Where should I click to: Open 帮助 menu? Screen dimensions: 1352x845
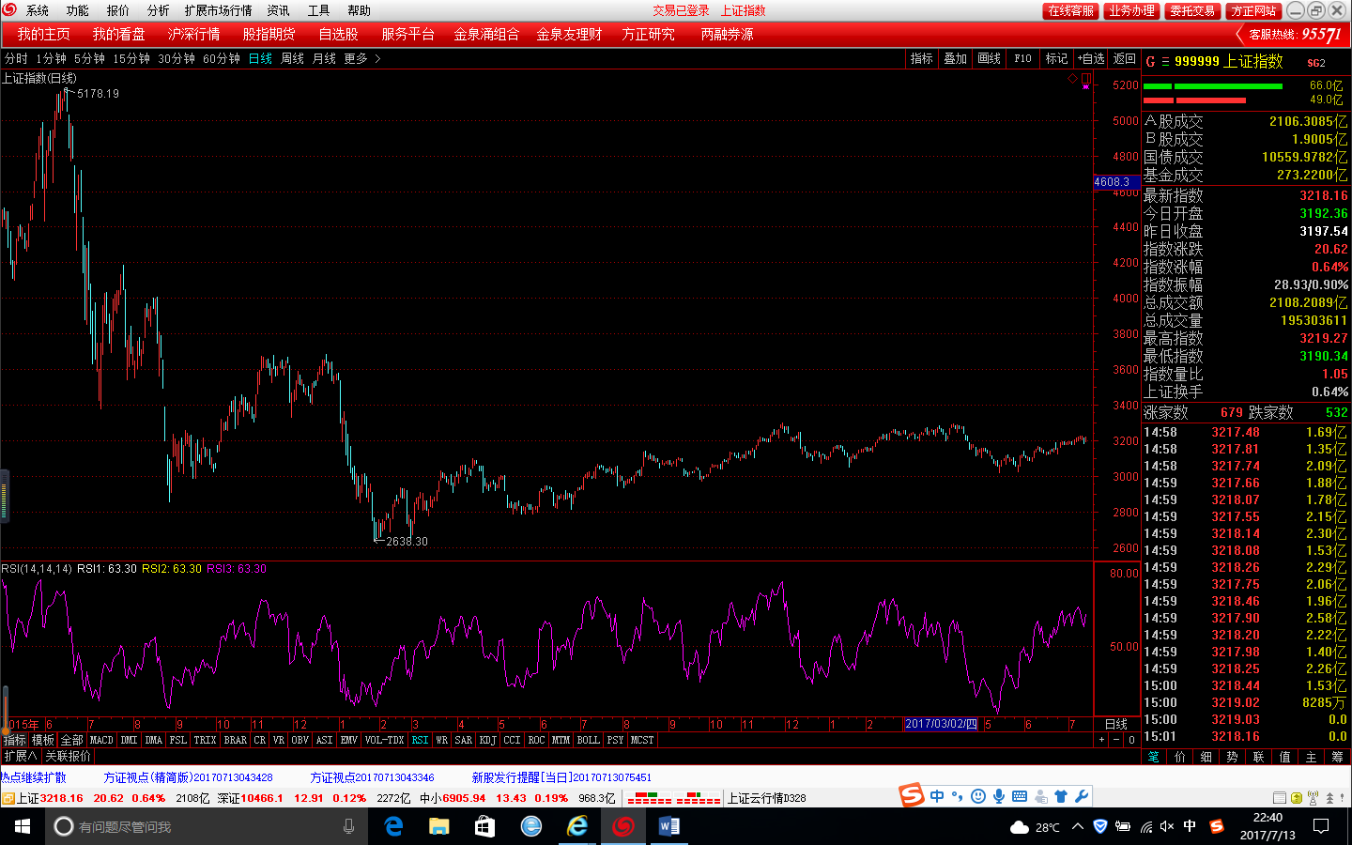tap(359, 10)
